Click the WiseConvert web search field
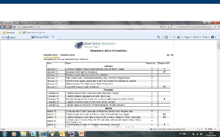Image resolution: width=220 pixels, height=137 pixels. (x=194, y=27)
